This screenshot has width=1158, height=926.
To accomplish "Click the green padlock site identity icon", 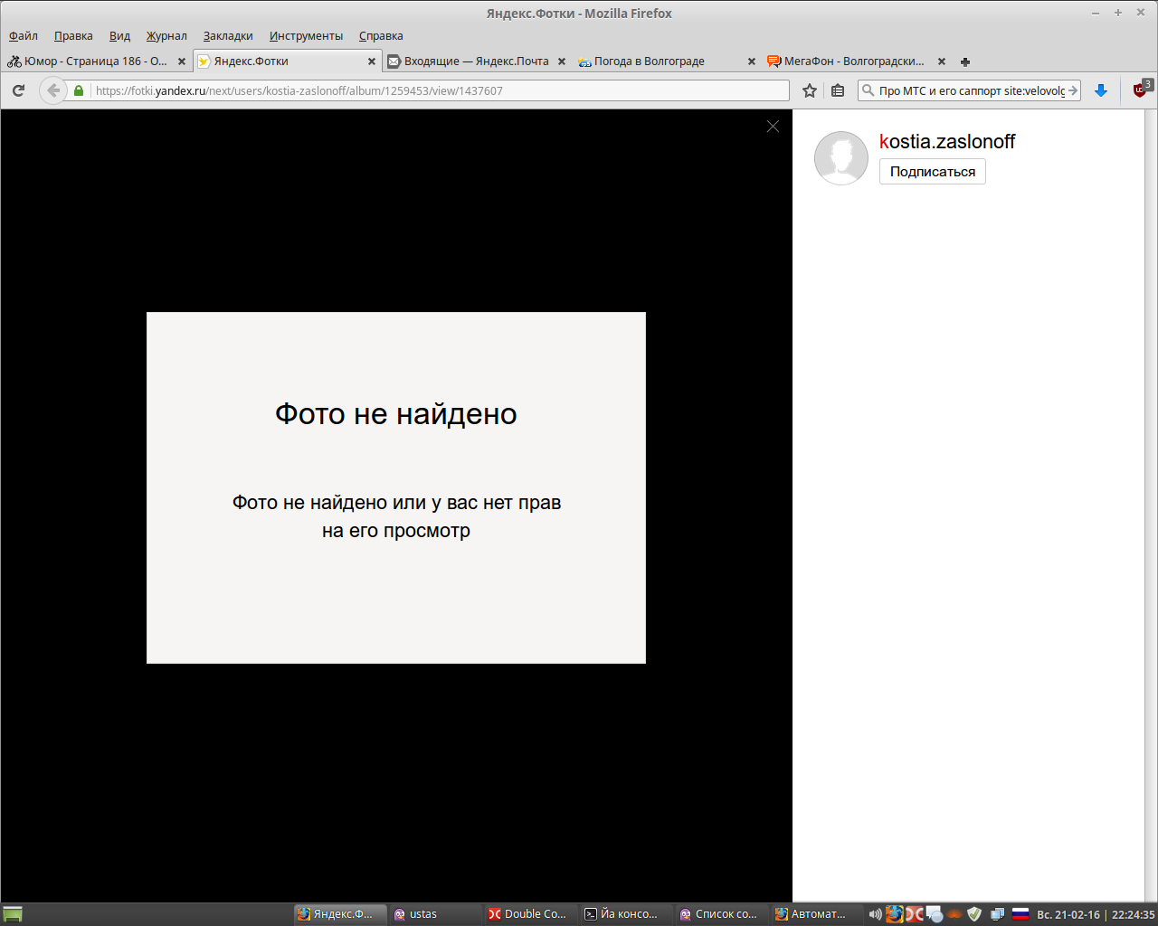I will [x=79, y=90].
